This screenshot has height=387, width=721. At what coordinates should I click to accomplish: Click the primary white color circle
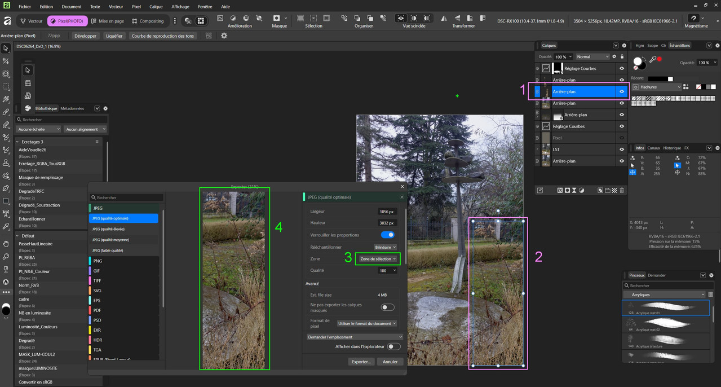pyautogui.click(x=638, y=61)
